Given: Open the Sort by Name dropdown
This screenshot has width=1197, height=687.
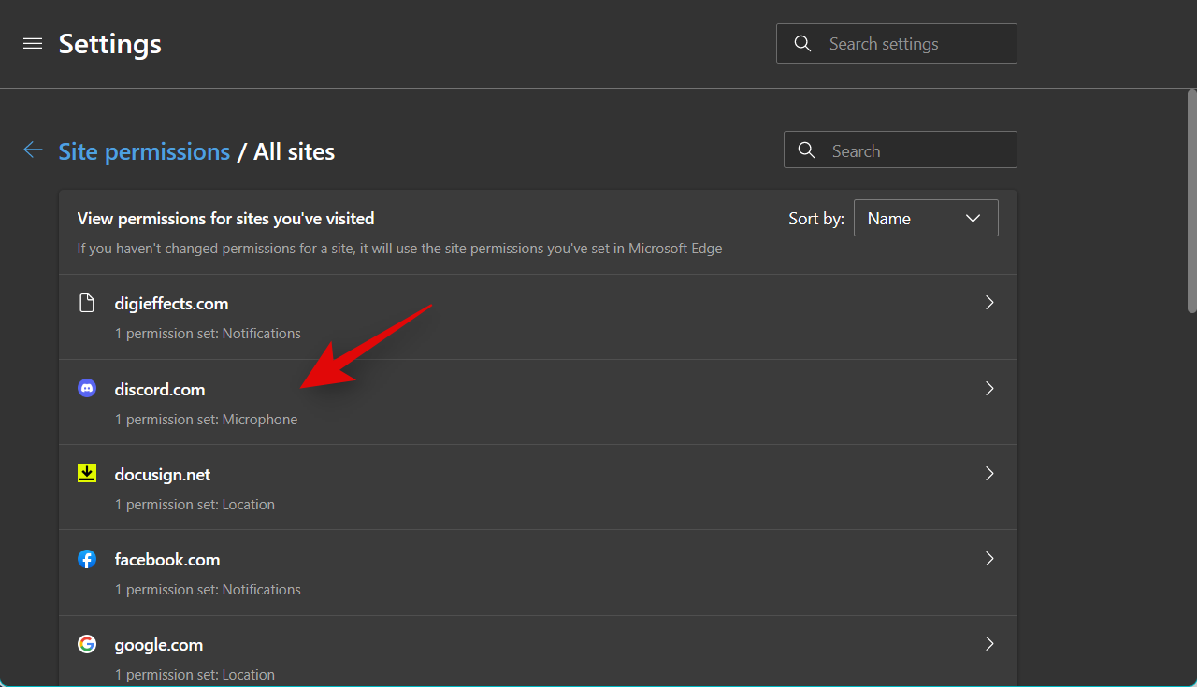Looking at the screenshot, I should coord(925,218).
